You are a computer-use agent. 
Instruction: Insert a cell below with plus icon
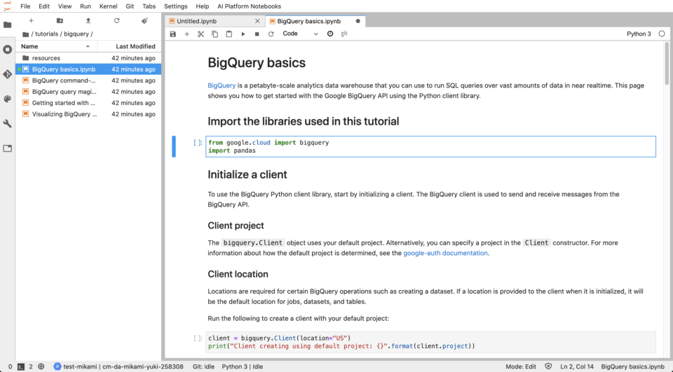[186, 34]
